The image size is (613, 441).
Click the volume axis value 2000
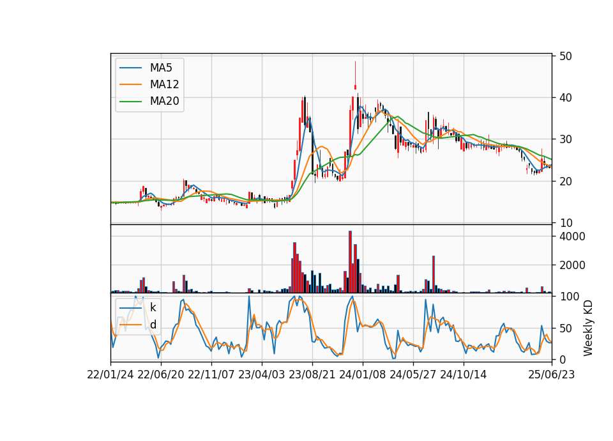tap(572, 265)
